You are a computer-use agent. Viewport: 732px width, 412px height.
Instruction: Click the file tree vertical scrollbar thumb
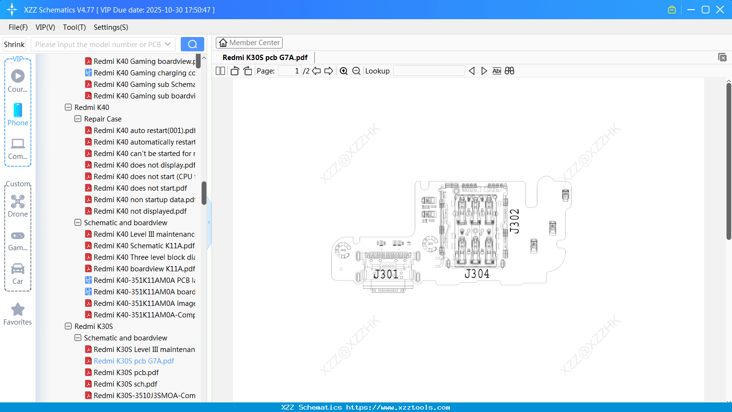(204, 193)
